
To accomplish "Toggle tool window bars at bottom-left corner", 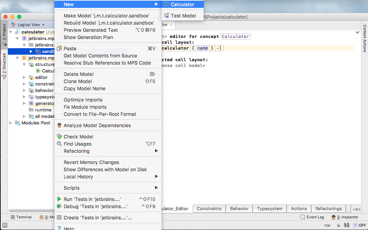I will pyautogui.click(x=4, y=225).
